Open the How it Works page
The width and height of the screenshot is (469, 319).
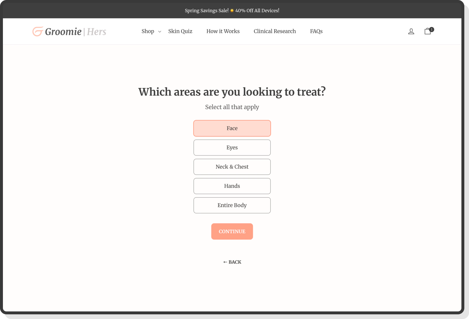pos(223,31)
